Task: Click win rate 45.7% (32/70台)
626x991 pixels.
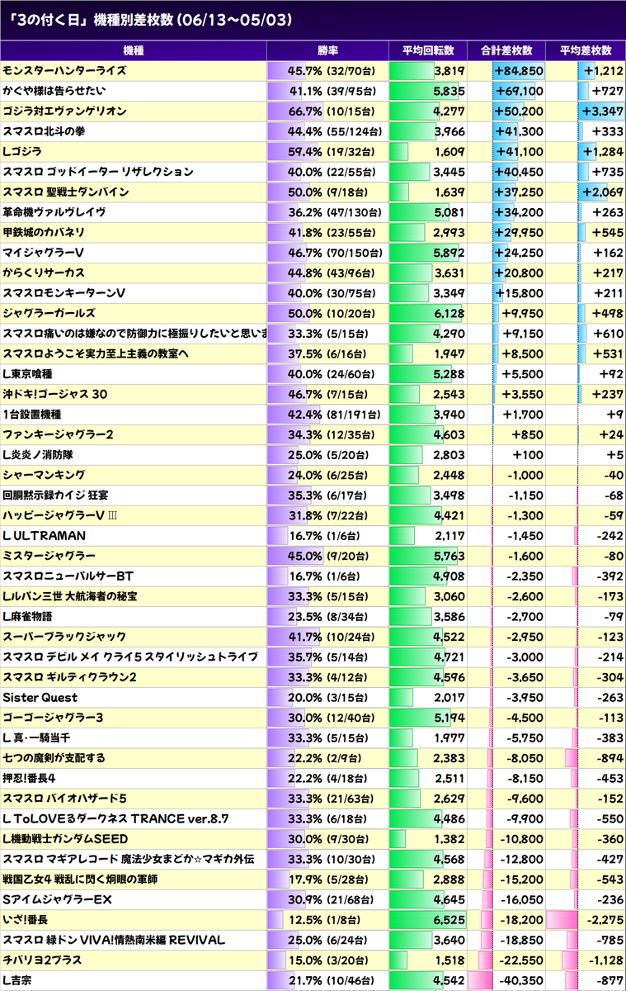Action: (x=333, y=71)
